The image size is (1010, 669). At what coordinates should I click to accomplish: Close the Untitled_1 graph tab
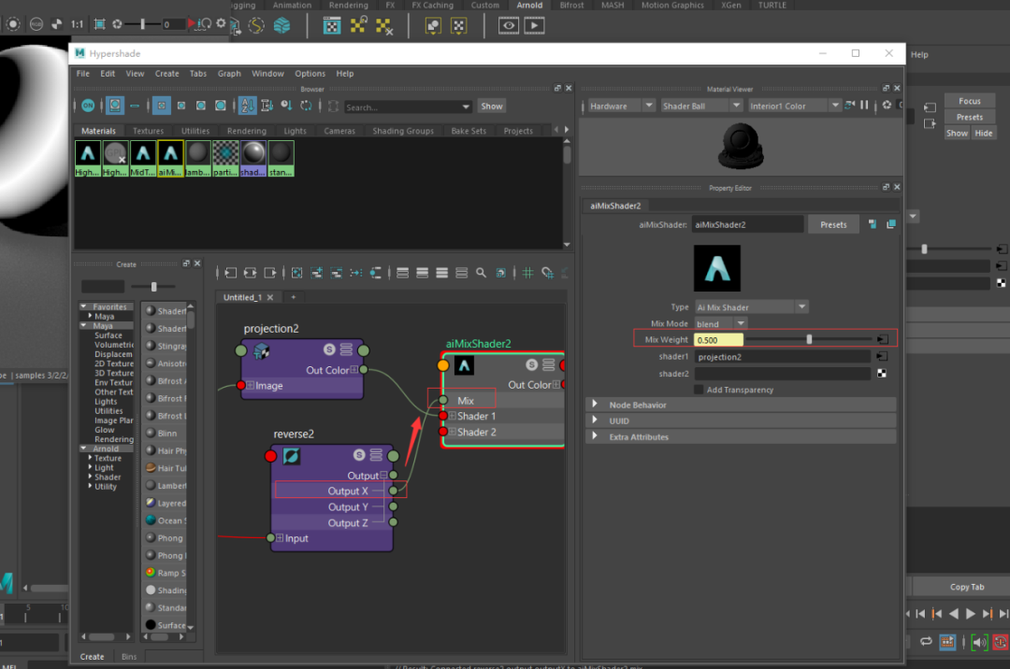pos(270,297)
